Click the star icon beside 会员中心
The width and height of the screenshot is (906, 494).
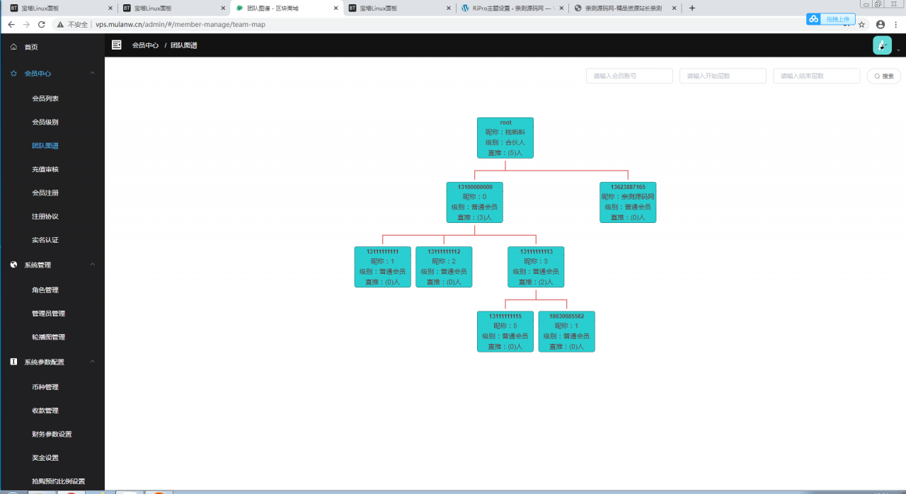(13, 73)
